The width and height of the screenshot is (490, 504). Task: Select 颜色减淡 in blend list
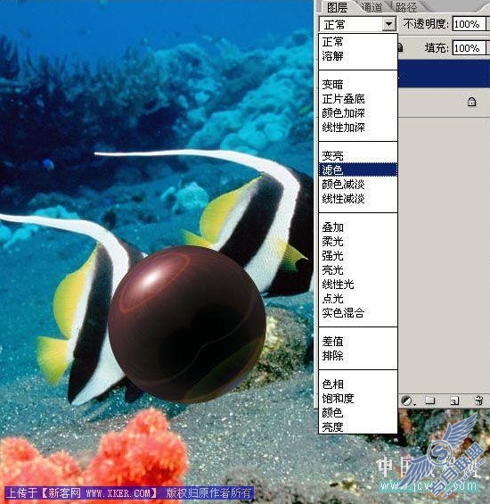[x=343, y=184]
